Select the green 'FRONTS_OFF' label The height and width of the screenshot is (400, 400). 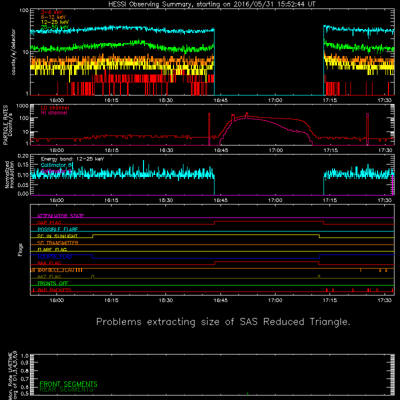tap(53, 283)
